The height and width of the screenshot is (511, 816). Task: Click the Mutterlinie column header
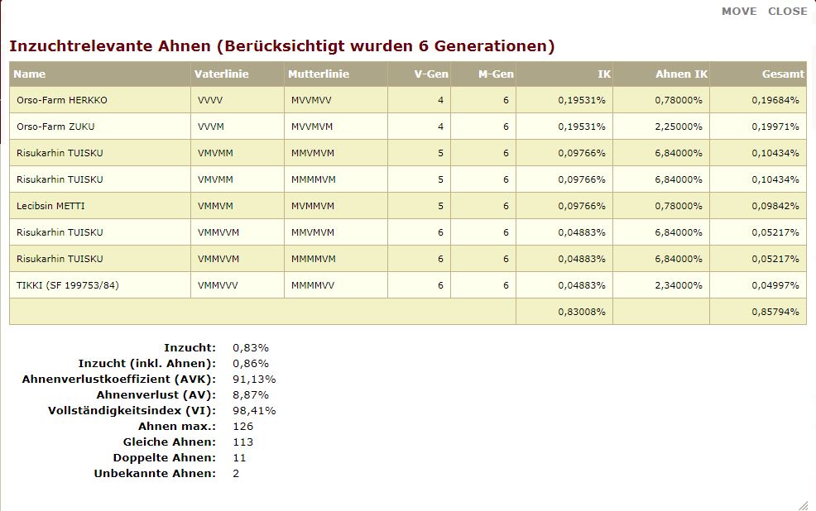click(x=319, y=74)
